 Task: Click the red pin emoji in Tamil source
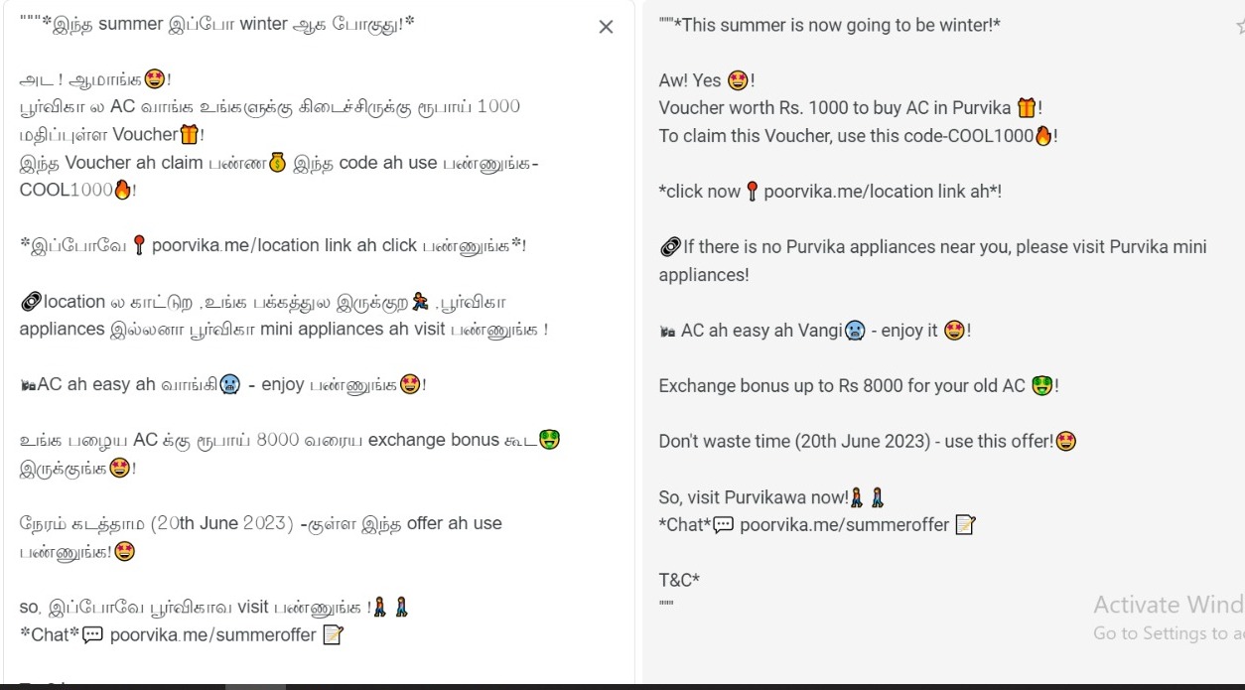[x=139, y=246]
